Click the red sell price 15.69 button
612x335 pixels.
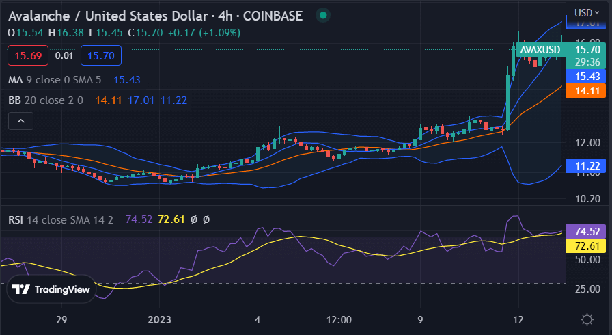[28, 55]
